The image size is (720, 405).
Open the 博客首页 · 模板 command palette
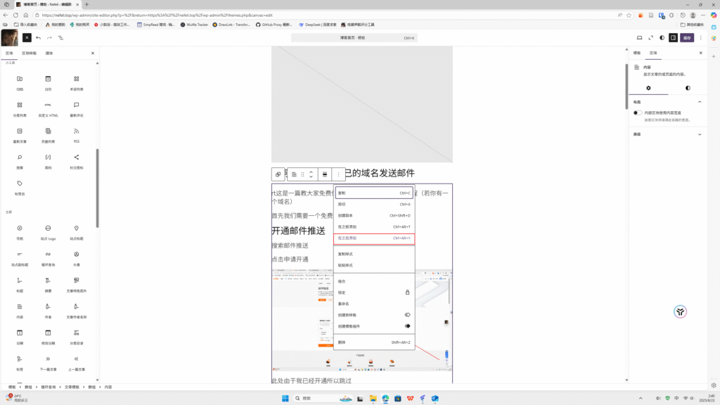[354, 38]
